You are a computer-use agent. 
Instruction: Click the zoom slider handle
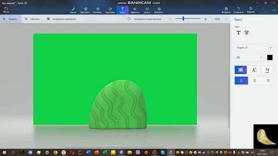click(x=183, y=19)
